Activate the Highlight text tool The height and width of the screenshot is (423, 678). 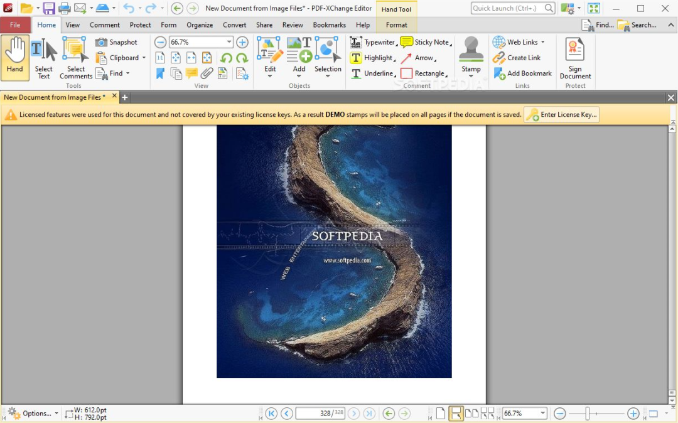[372, 58]
